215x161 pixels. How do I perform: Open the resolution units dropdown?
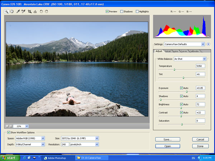84,144
